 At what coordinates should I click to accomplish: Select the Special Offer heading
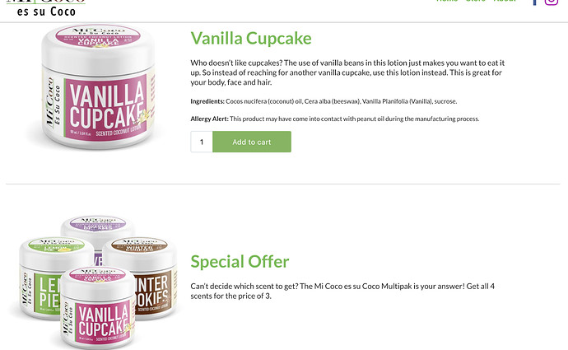(240, 261)
